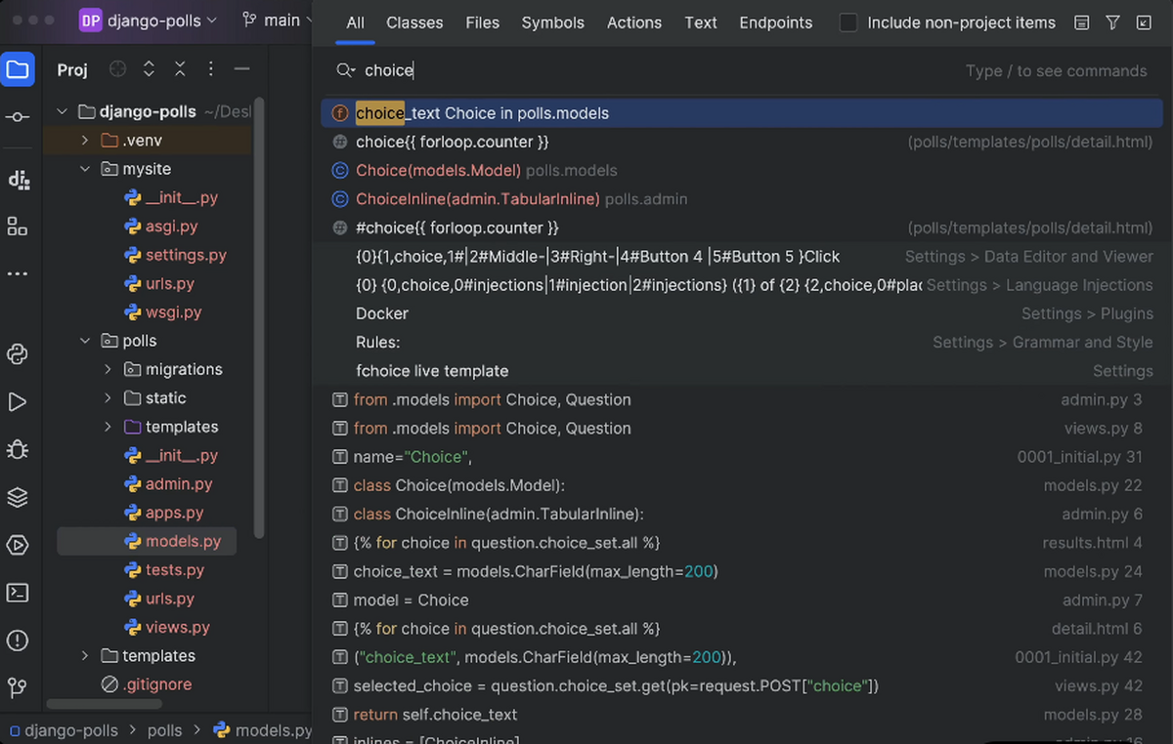1173x744 pixels.
Task: Expand the root templates folder
Action: point(86,656)
